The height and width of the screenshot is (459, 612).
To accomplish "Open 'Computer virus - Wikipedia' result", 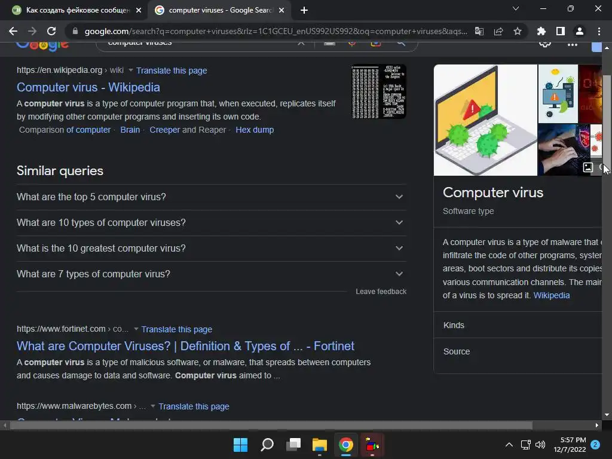I will click(88, 87).
